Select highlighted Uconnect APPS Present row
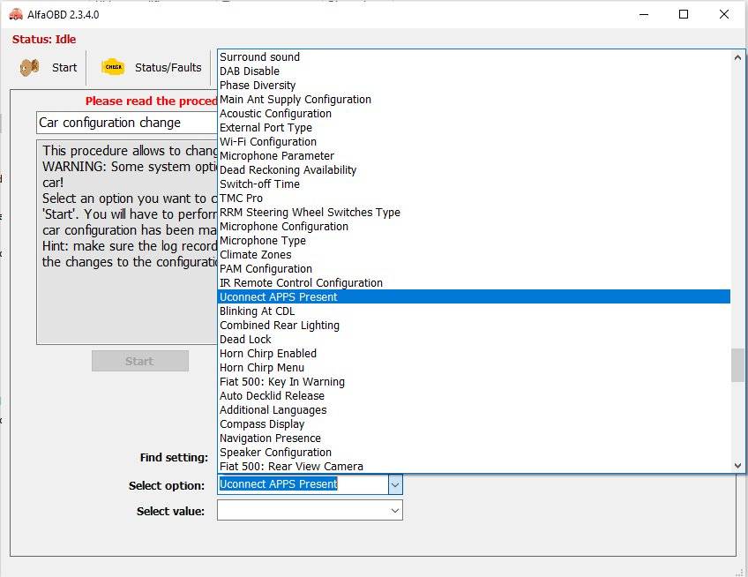This screenshot has height=577, width=748. pyautogui.click(x=474, y=296)
